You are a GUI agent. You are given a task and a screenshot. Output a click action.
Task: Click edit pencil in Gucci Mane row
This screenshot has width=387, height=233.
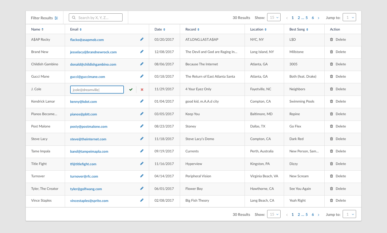pos(142,76)
